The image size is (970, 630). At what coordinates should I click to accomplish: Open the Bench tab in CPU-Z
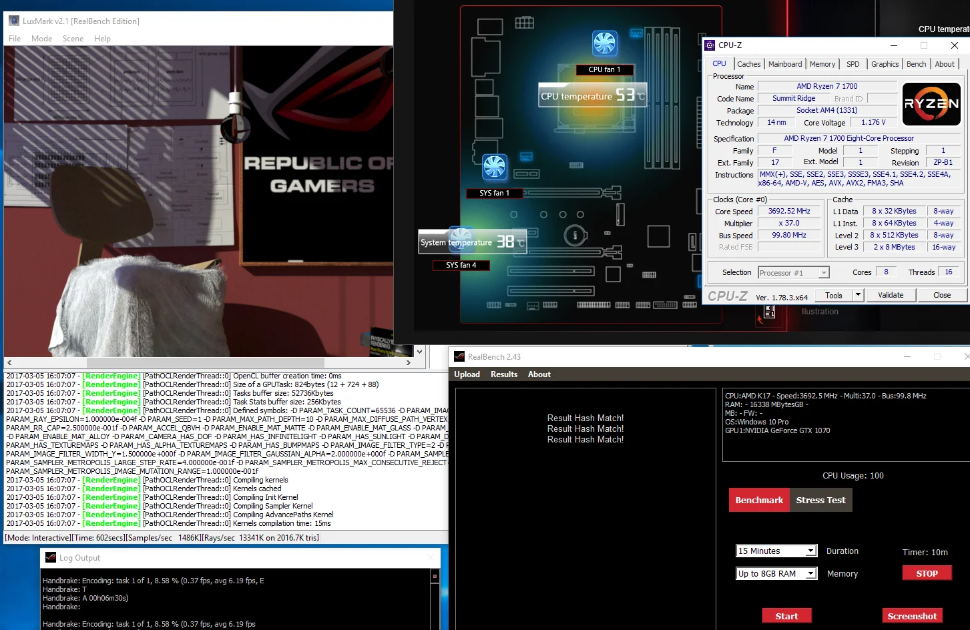pyautogui.click(x=917, y=64)
